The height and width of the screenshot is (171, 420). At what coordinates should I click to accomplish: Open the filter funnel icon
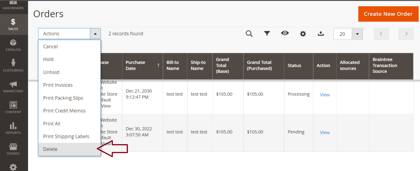[x=267, y=34]
